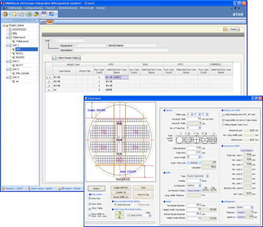The image size is (263, 227).
Task: Select the TubeLayout leaf item icon in tree
Action: tap(13, 41)
